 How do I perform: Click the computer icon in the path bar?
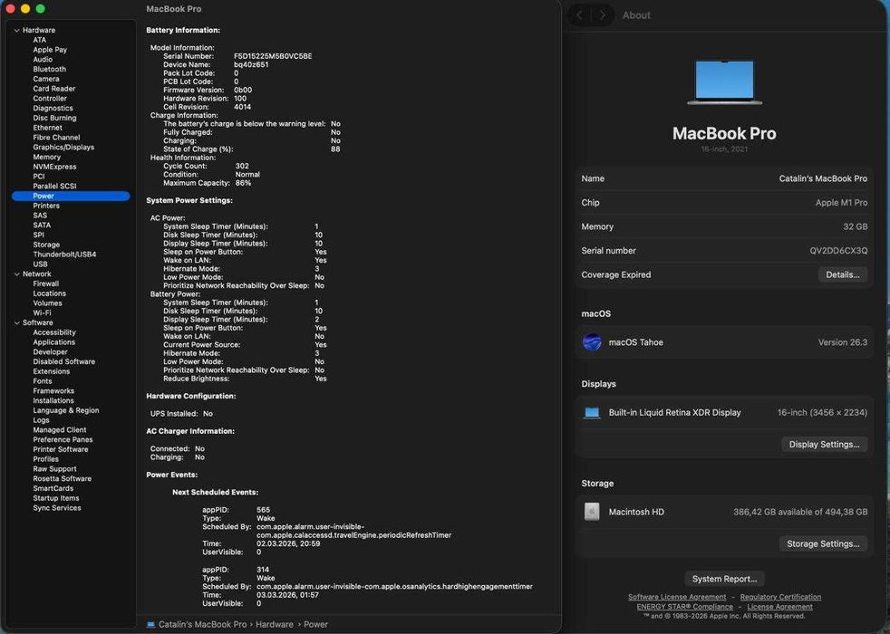click(151, 624)
